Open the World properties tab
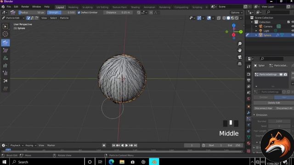Screen dimensions: 294x165 (249, 99)
